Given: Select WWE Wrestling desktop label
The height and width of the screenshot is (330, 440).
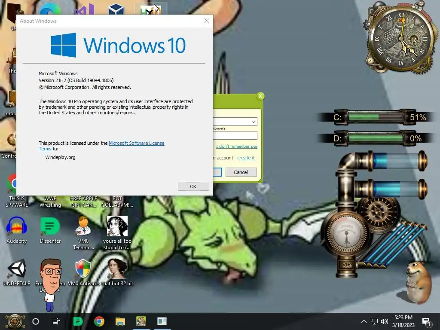Looking at the screenshot, I should tap(50, 202).
